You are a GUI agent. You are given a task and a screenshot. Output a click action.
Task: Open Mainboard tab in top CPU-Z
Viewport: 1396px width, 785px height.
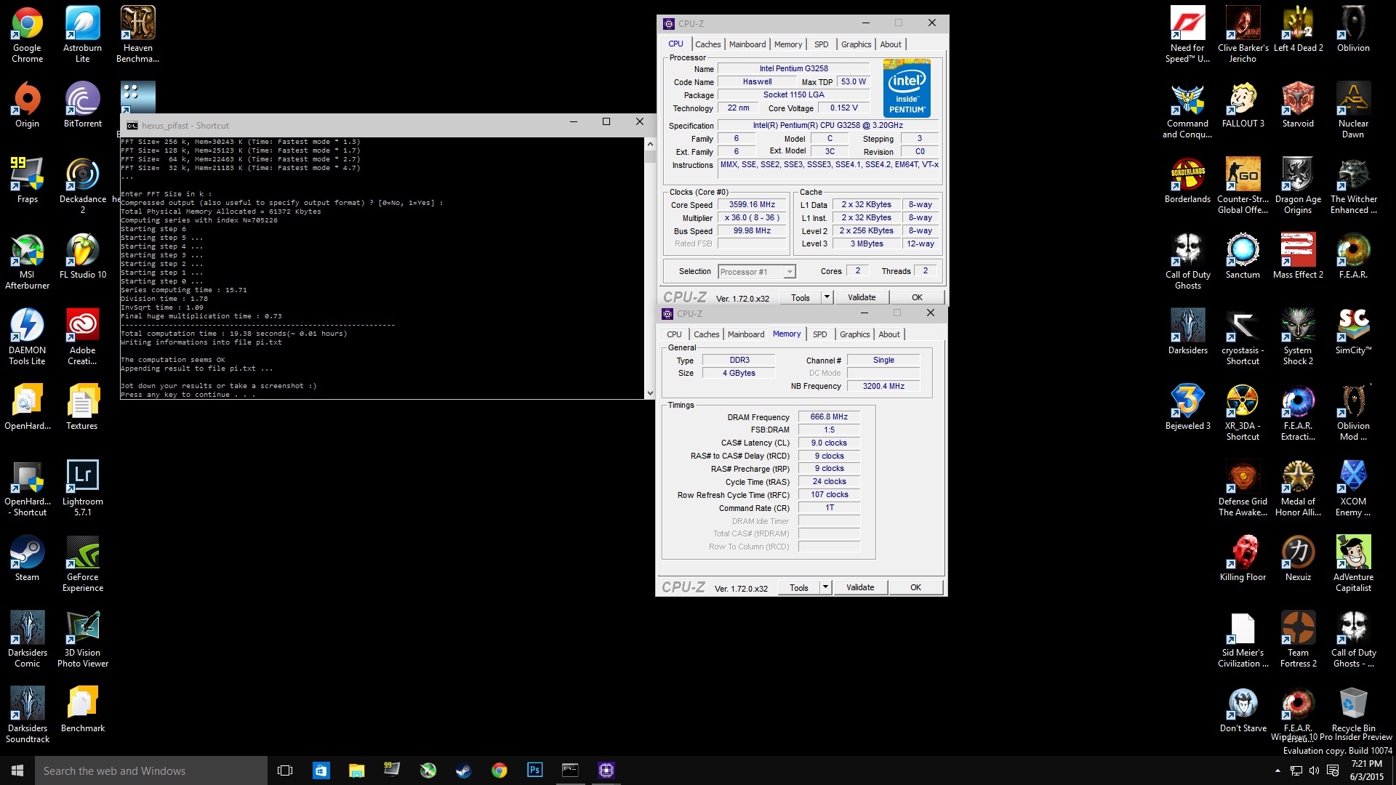747,44
